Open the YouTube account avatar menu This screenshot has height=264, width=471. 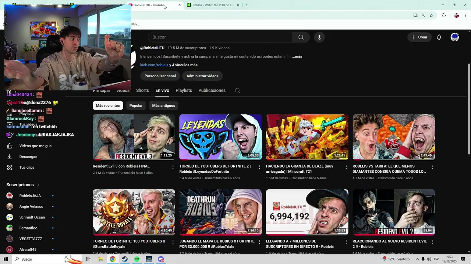click(455, 37)
